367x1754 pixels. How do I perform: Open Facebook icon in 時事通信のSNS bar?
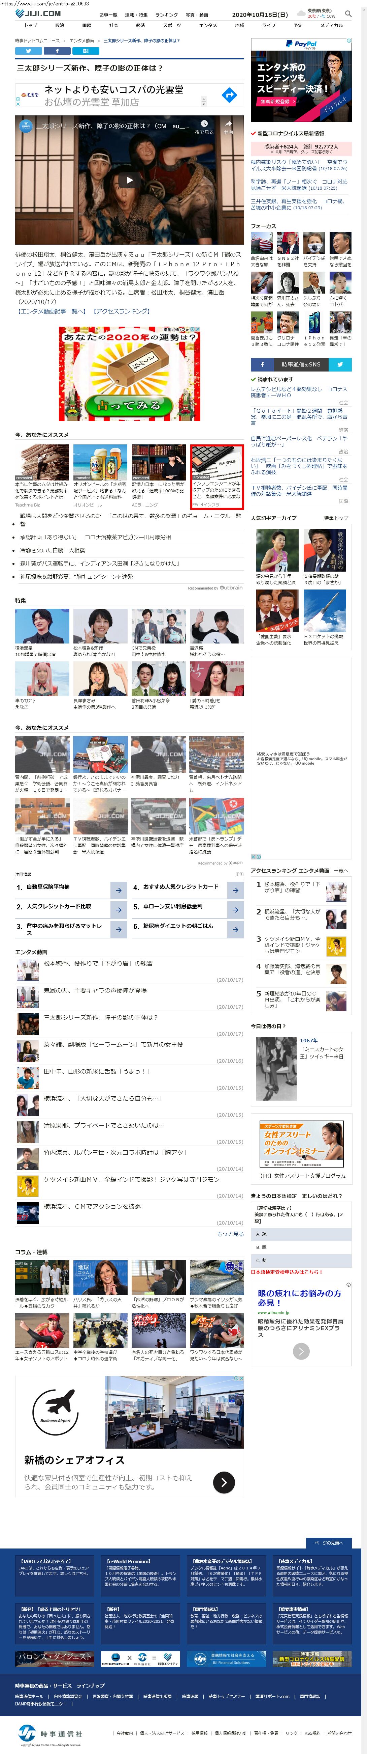(263, 364)
